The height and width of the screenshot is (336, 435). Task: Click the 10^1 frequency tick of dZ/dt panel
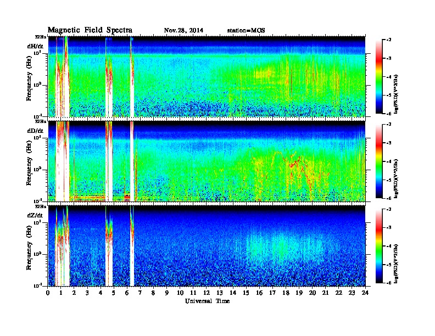coord(37,222)
